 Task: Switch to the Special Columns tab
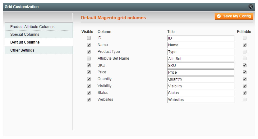tap(25, 35)
